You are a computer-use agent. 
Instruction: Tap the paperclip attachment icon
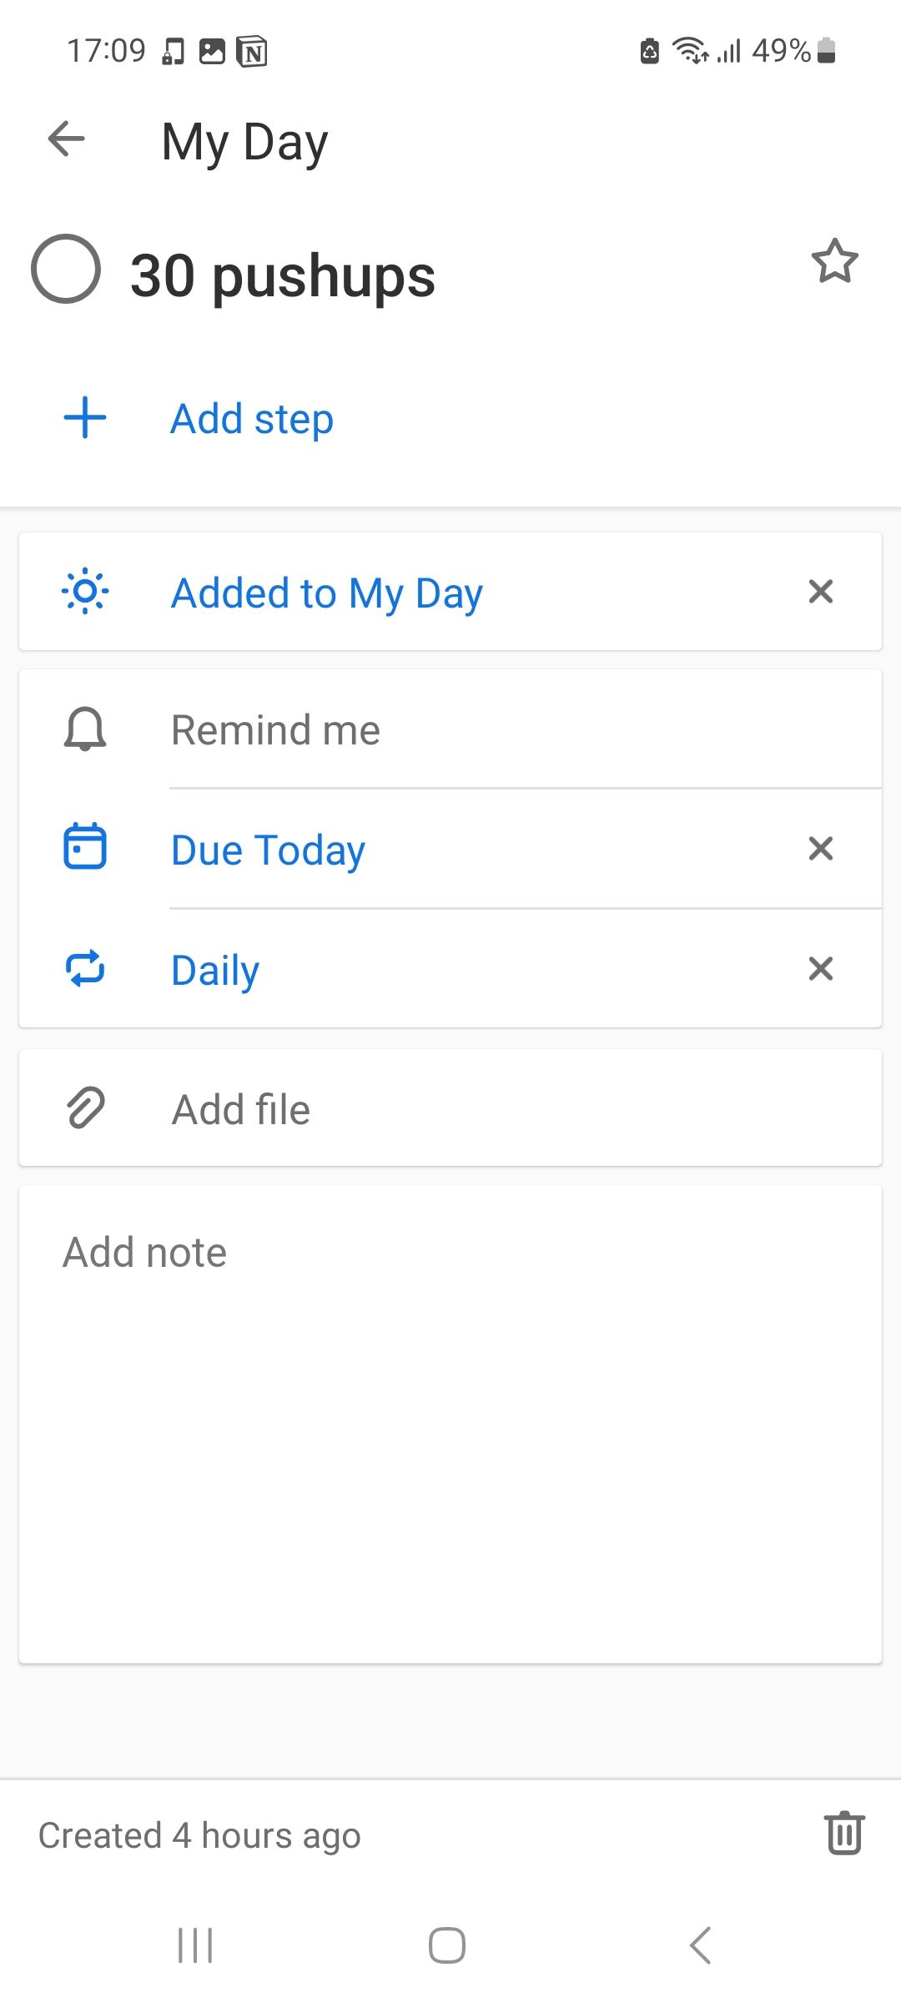pyautogui.click(x=85, y=1108)
